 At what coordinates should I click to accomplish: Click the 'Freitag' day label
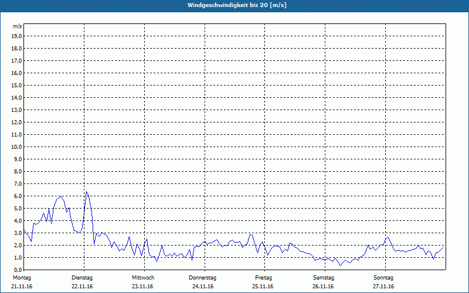(263, 278)
